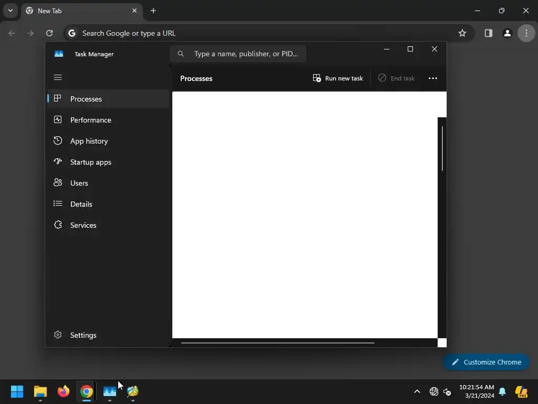Reload the Chrome page
Viewport: 538px width, 404px height.
(x=49, y=33)
